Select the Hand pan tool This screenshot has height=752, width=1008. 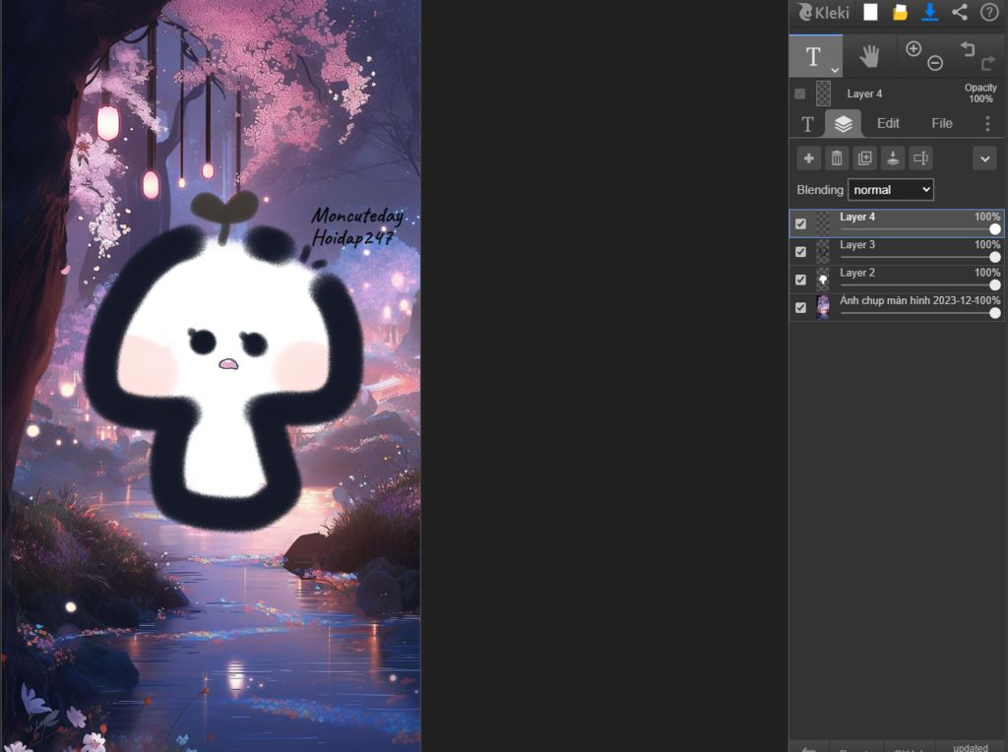(868, 57)
